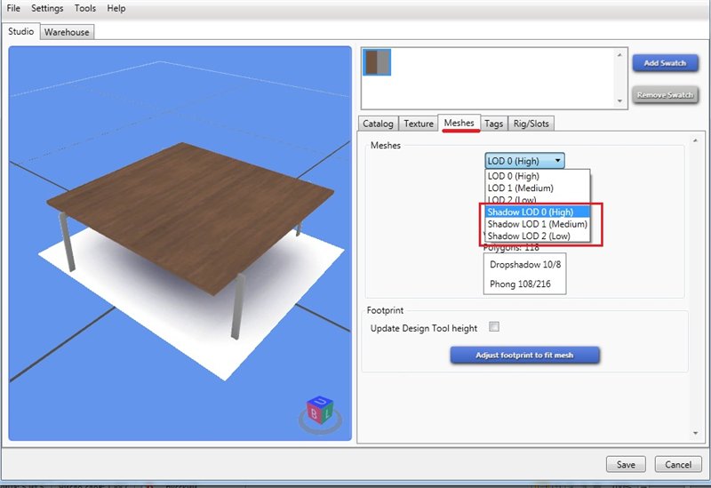Viewport: 711px width, 488px height.
Task: Pick Shadow LOD 1 (Medium) option
Action: [536, 224]
